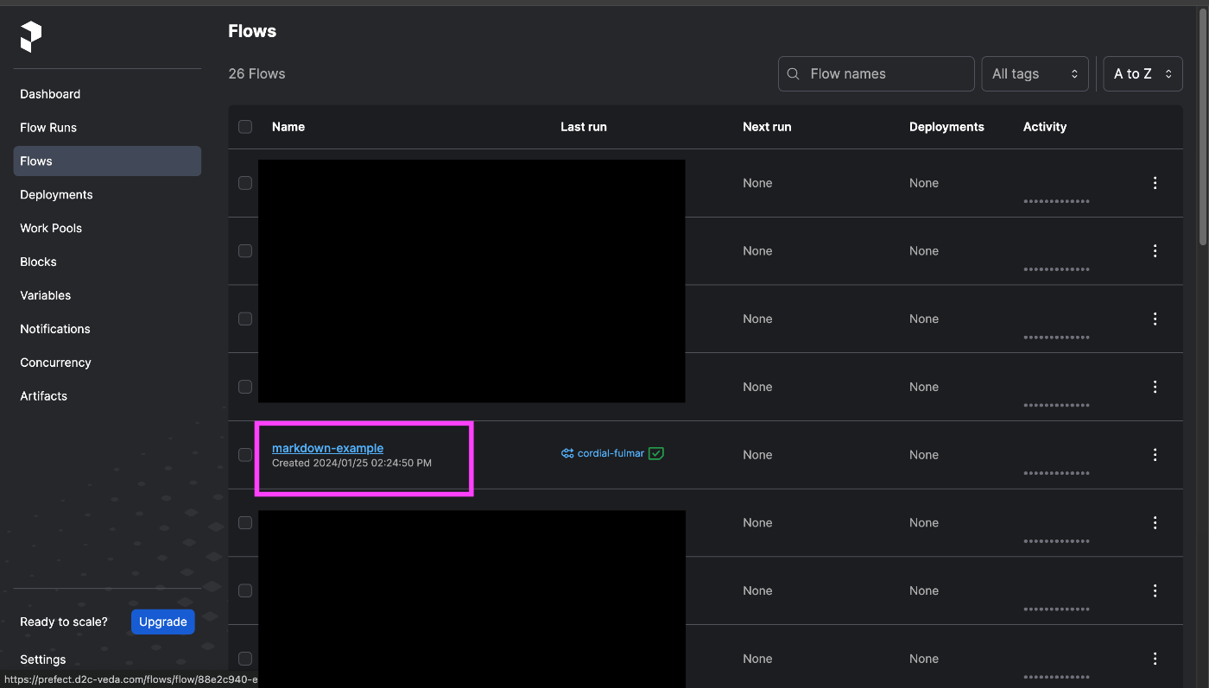The height and width of the screenshot is (688, 1209).
Task: Click the 'Created 2024/01/25 02:24:50 PM' text
Action: [x=351, y=464]
